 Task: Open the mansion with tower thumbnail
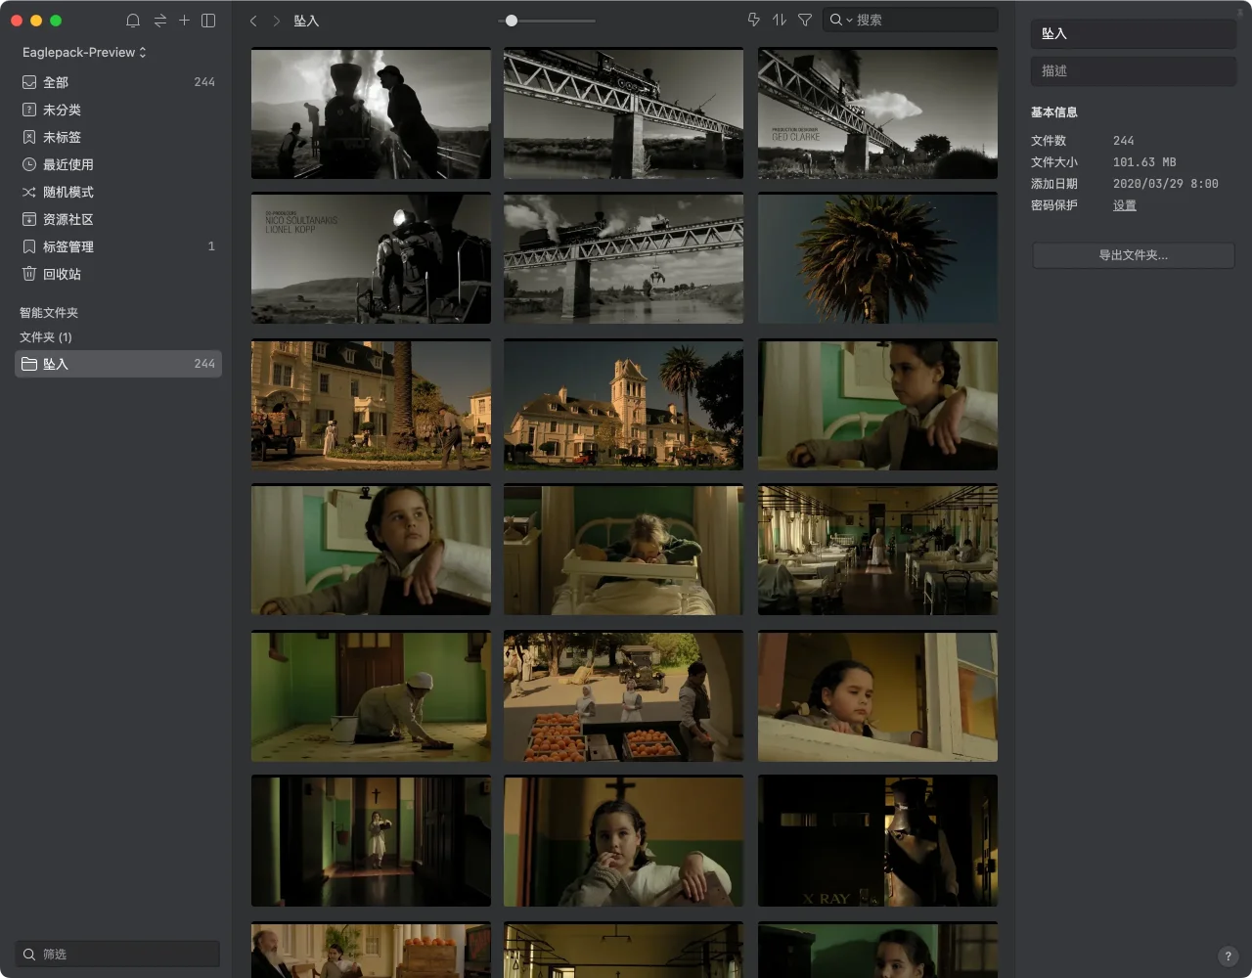pos(623,405)
